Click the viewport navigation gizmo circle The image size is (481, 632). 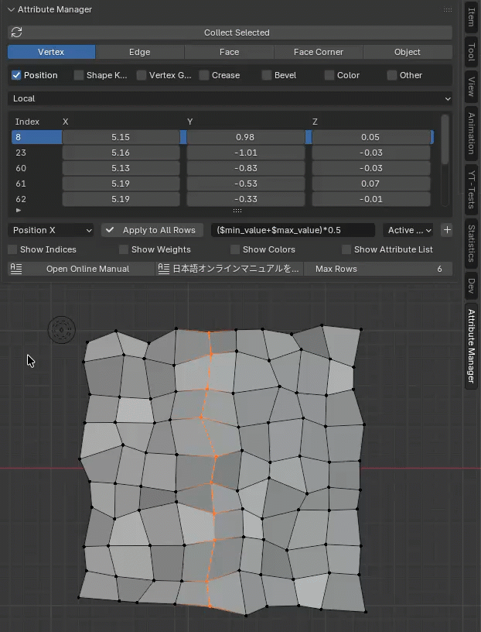point(61,330)
